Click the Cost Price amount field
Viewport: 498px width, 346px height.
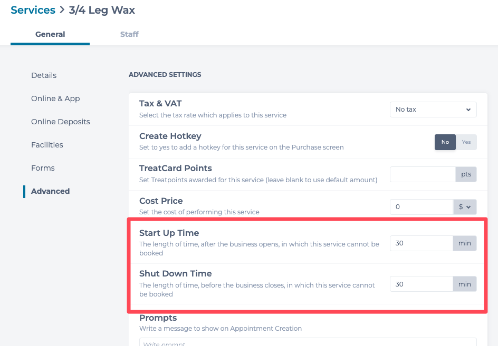pos(421,207)
